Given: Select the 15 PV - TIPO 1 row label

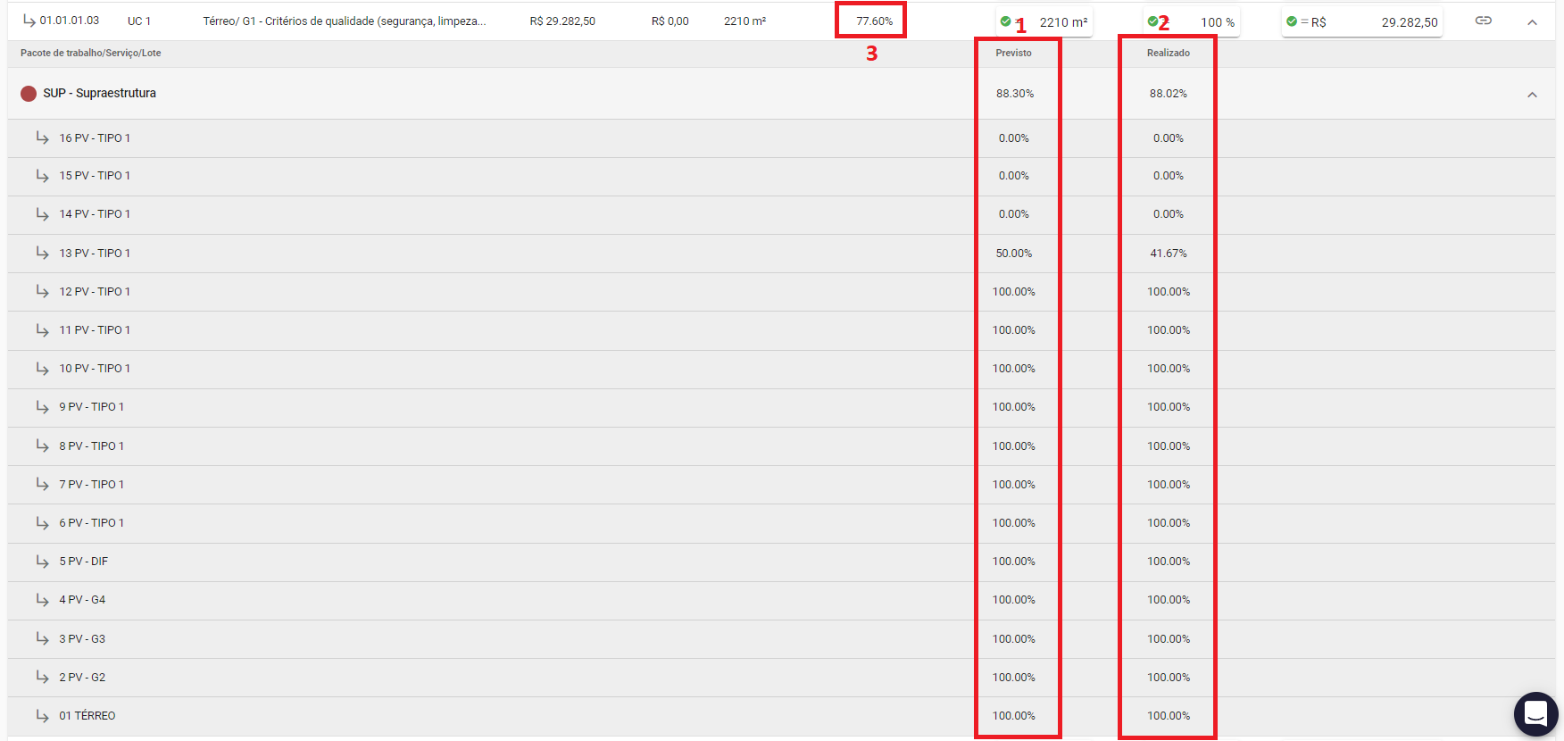Looking at the screenshot, I should (x=95, y=175).
